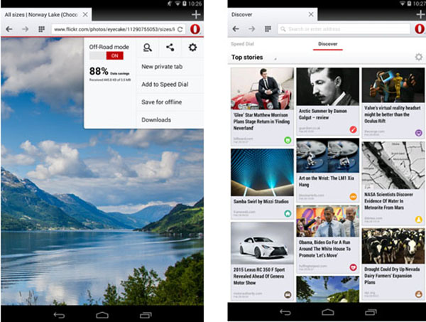The image size is (426, 322).
Task: Close the Norway Lake tab
Action: point(85,15)
